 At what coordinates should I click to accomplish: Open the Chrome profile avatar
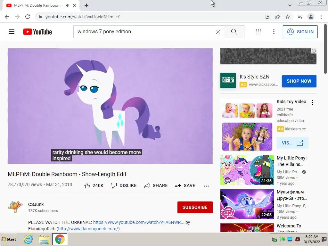[x=311, y=17]
